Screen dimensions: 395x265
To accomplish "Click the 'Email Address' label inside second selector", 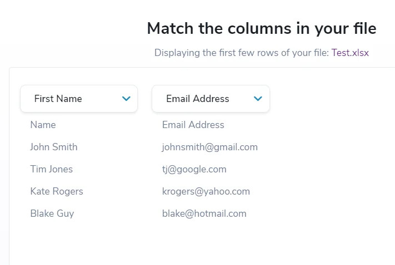I will coord(197,99).
